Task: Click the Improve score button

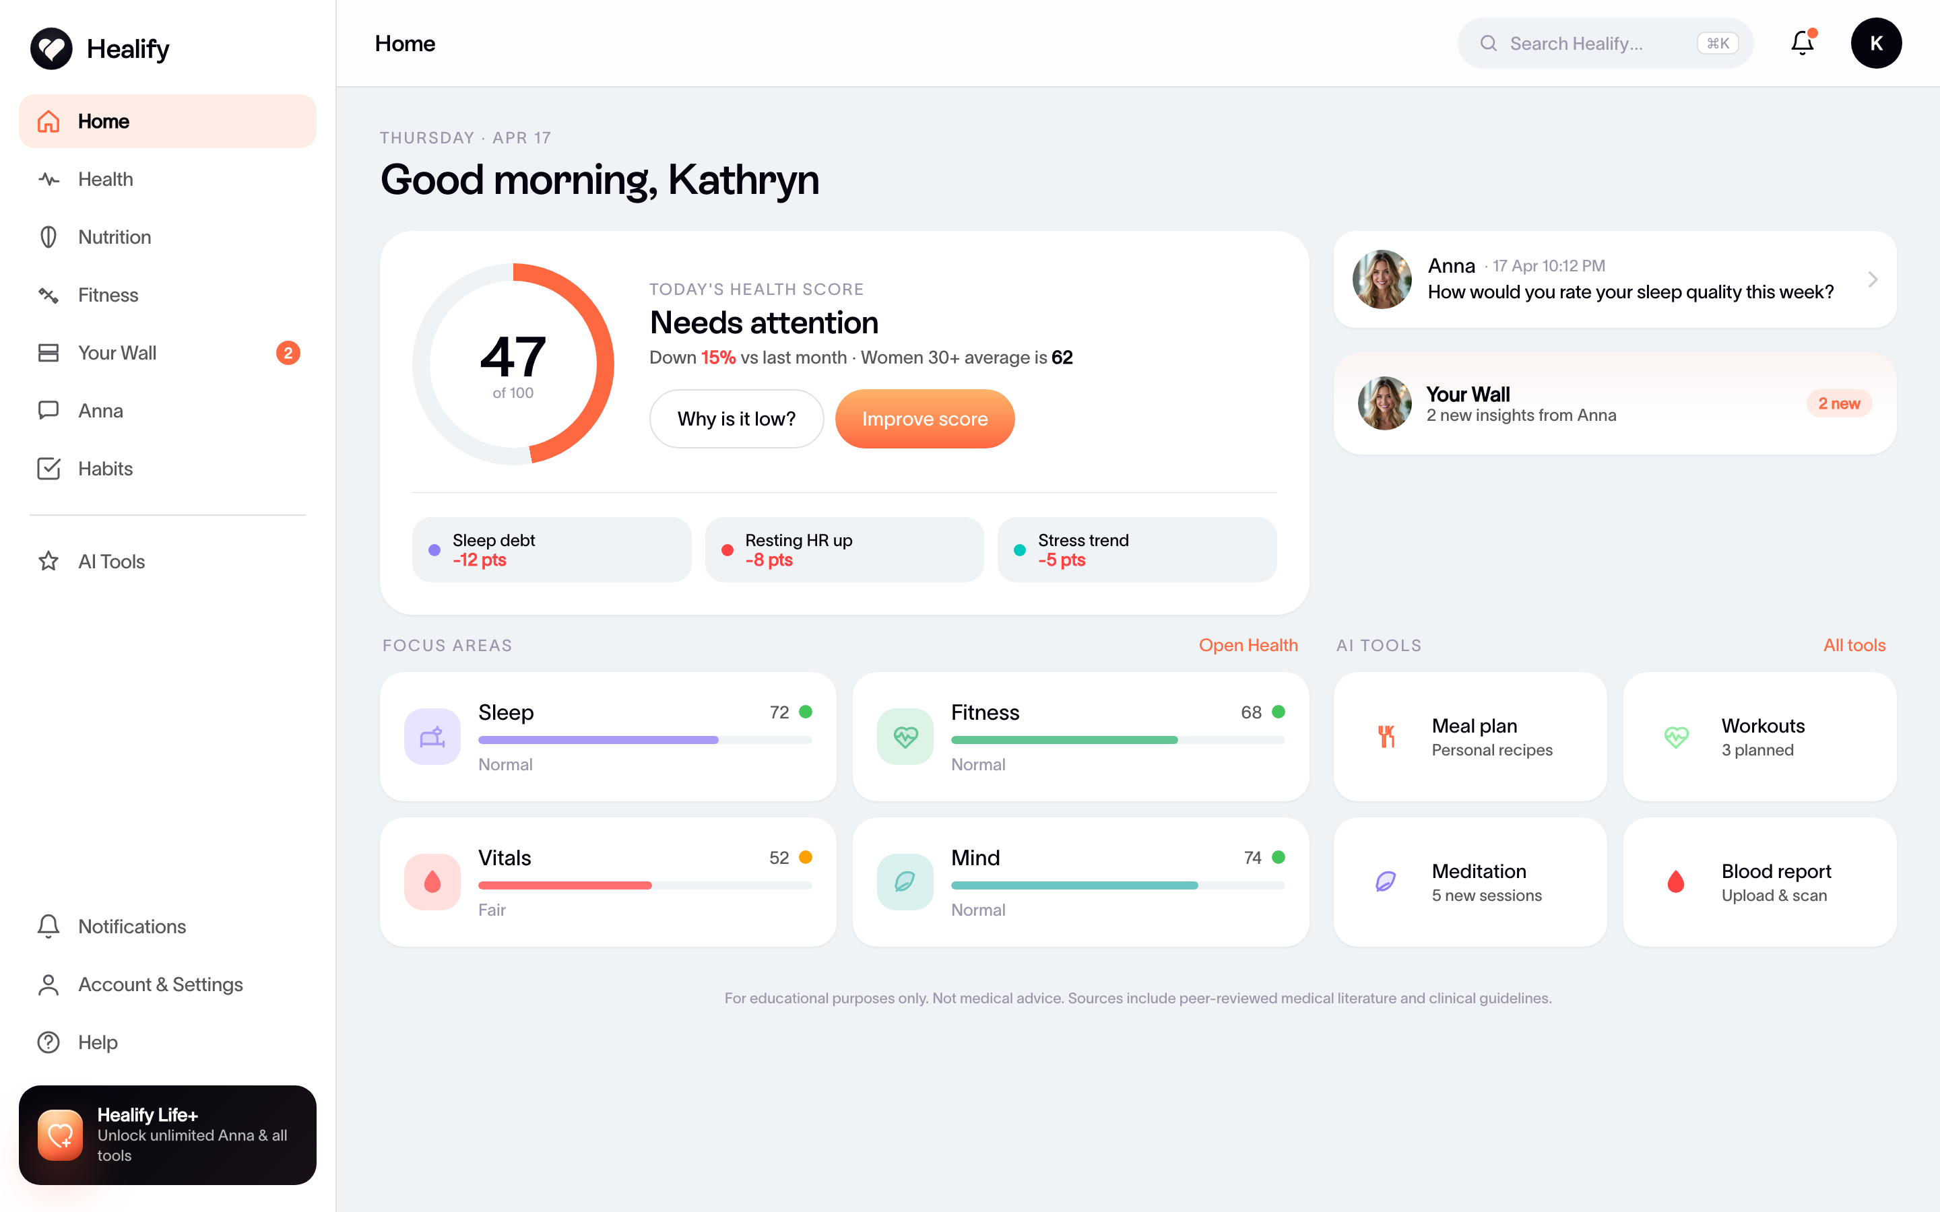Action: coord(925,418)
